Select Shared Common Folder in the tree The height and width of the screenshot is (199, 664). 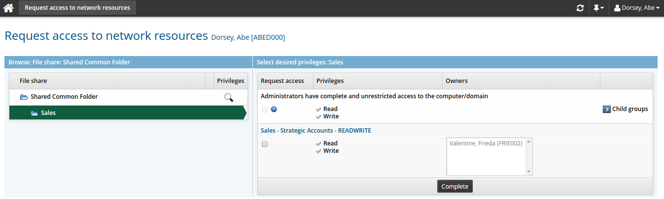coord(64,97)
